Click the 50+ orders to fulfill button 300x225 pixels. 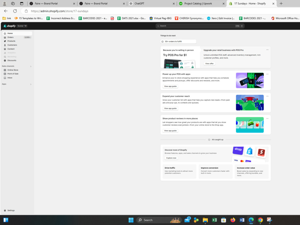(178, 41)
